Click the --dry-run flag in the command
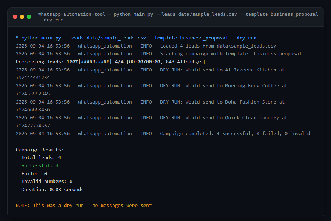 point(243,38)
